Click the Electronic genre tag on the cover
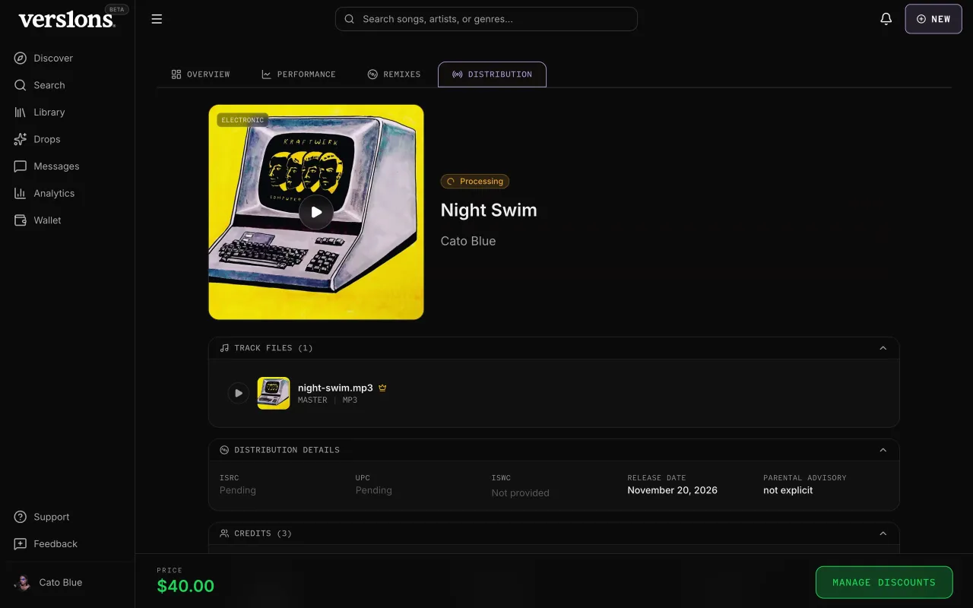This screenshot has height=608, width=973. coord(242,120)
